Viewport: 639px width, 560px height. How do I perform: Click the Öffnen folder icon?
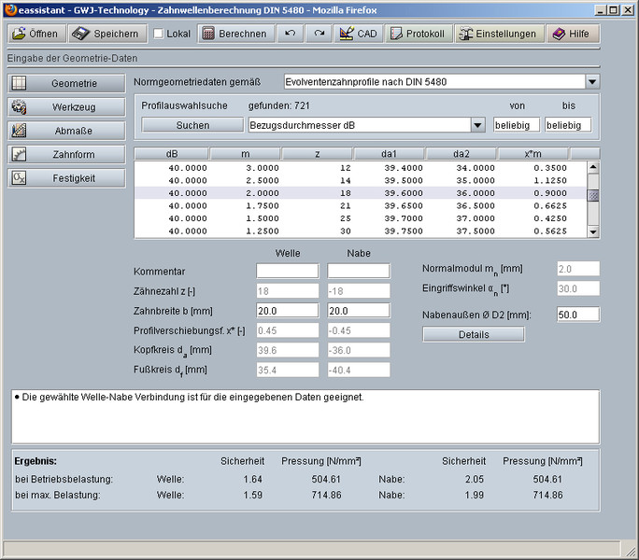19,34
